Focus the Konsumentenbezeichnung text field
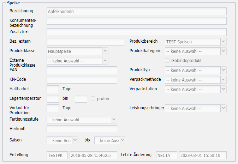 click(136, 21)
